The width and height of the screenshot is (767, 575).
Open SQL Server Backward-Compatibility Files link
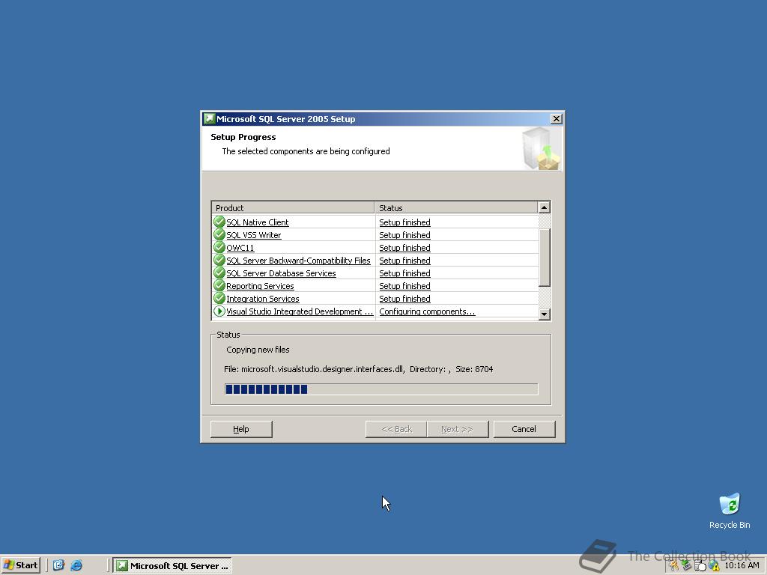point(298,260)
